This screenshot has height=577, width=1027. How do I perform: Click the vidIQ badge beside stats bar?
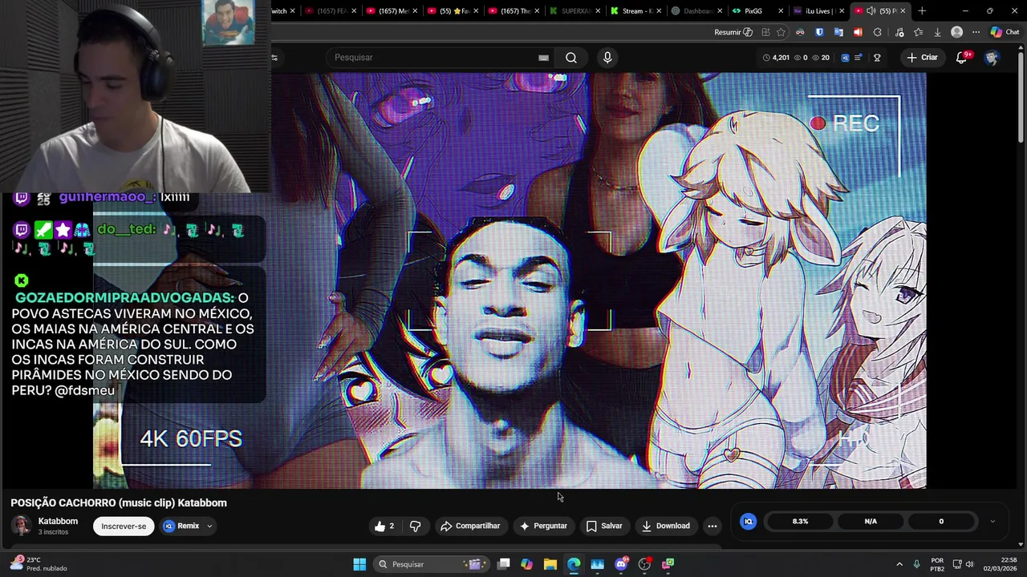coord(749,521)
